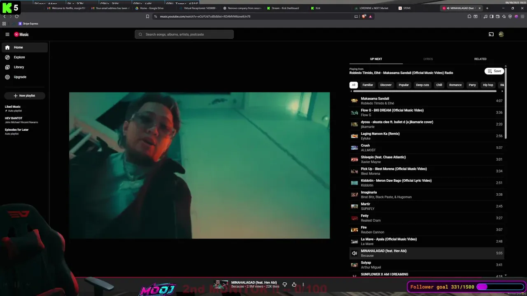527x296 pixels.
Task: Select the Chill filter chip
Action: tap(439, 85)
